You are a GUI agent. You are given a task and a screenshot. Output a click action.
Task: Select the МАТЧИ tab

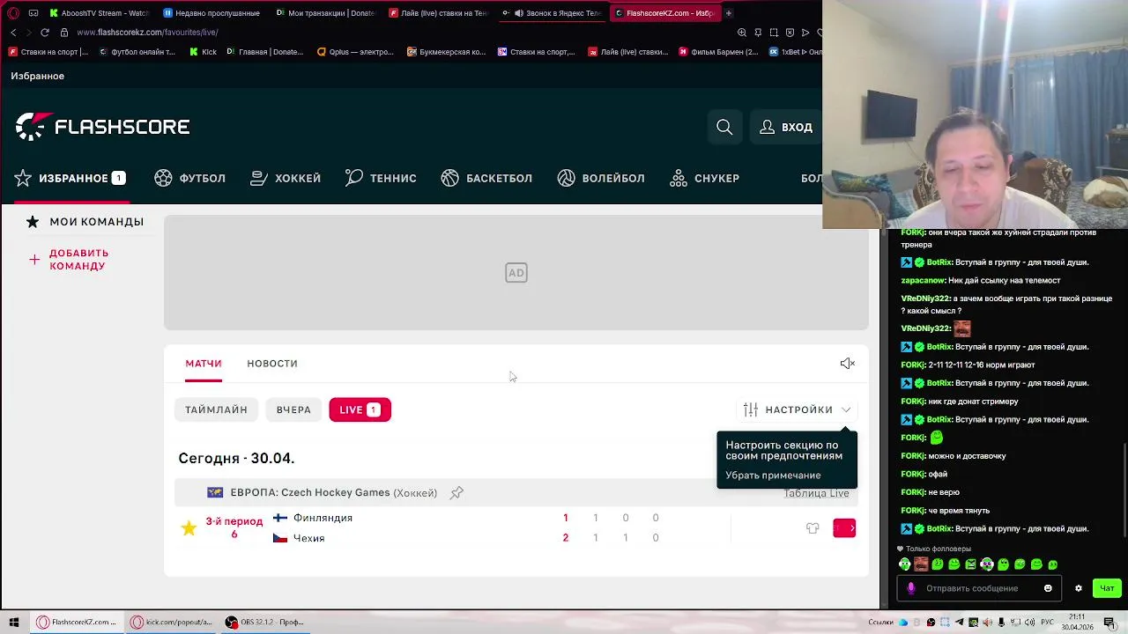pyautogui.click(x=204, y=363)
